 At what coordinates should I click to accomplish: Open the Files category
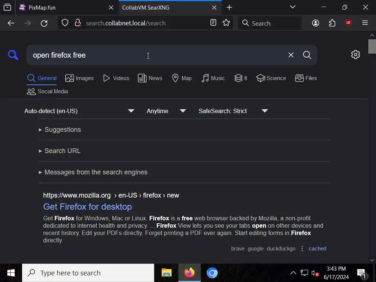point(306,78)
